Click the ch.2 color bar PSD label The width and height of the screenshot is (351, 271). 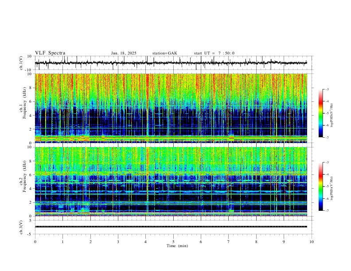coord(331,188)
